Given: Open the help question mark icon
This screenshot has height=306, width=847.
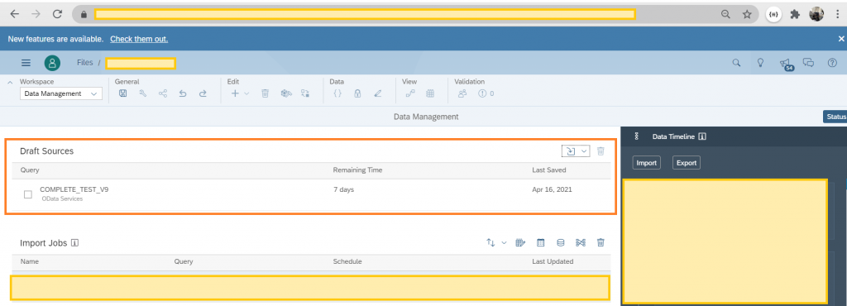Looking at the screenshot, I should click(x=832, y=63).
